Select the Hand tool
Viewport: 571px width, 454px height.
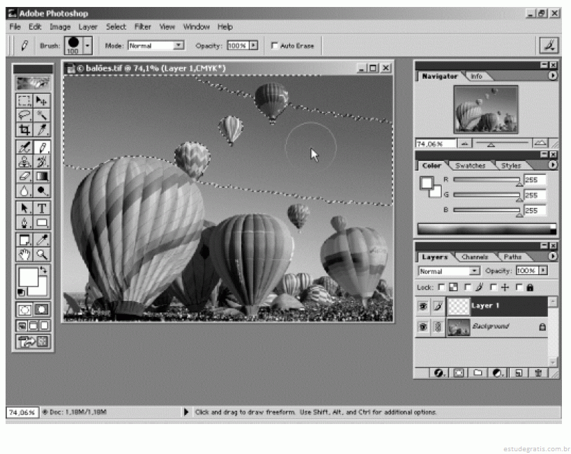tap(24, 255)
